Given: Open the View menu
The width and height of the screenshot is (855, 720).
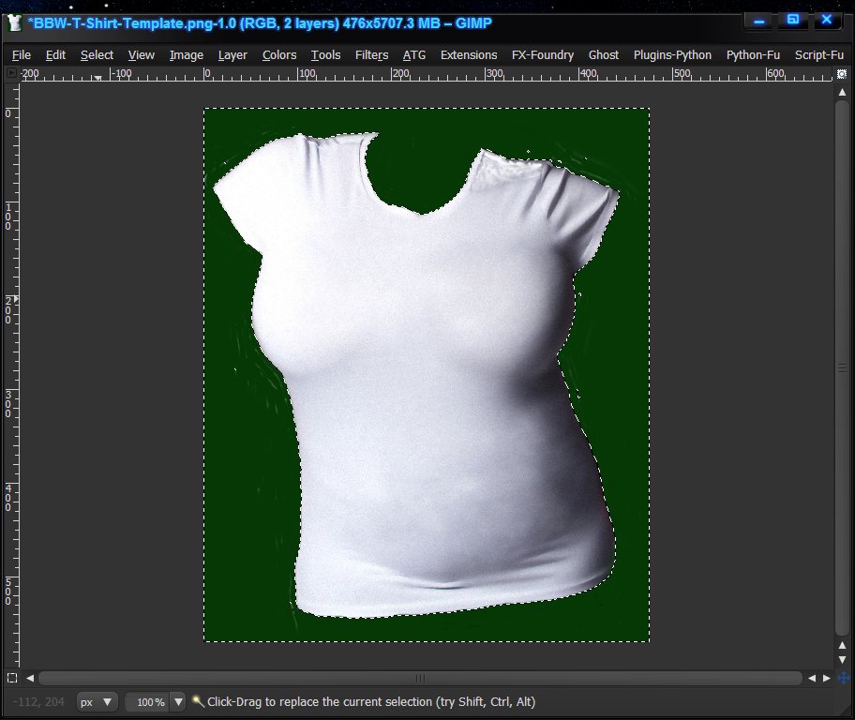Looking at the screenshot, I should point(142,55).
